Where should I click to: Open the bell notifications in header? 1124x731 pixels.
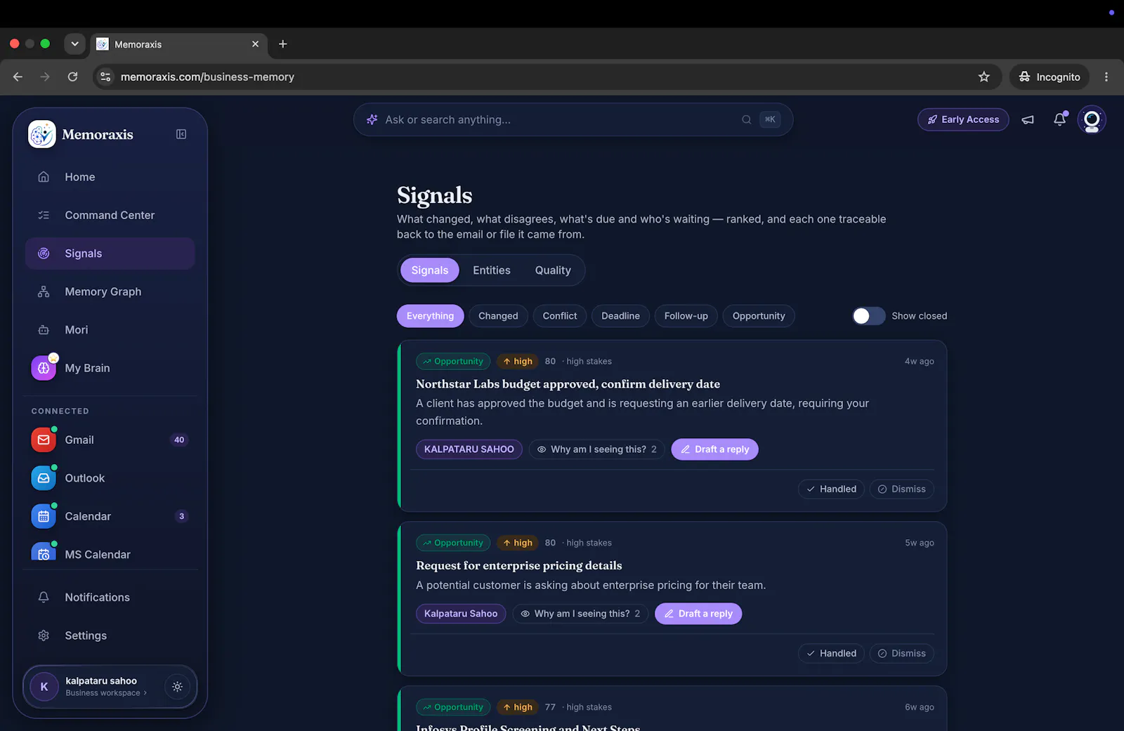coord(1060,119)
